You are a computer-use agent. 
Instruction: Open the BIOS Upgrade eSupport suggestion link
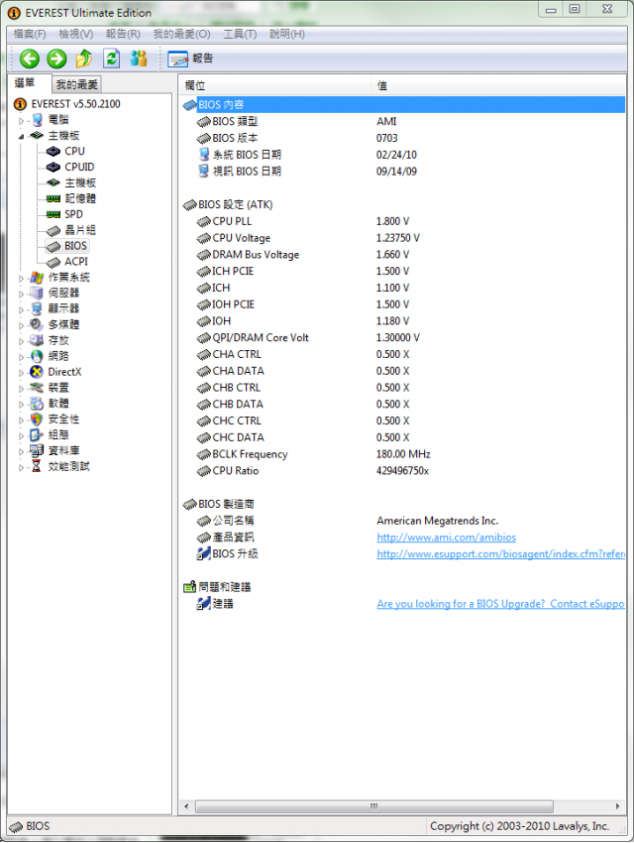(501, 604)
